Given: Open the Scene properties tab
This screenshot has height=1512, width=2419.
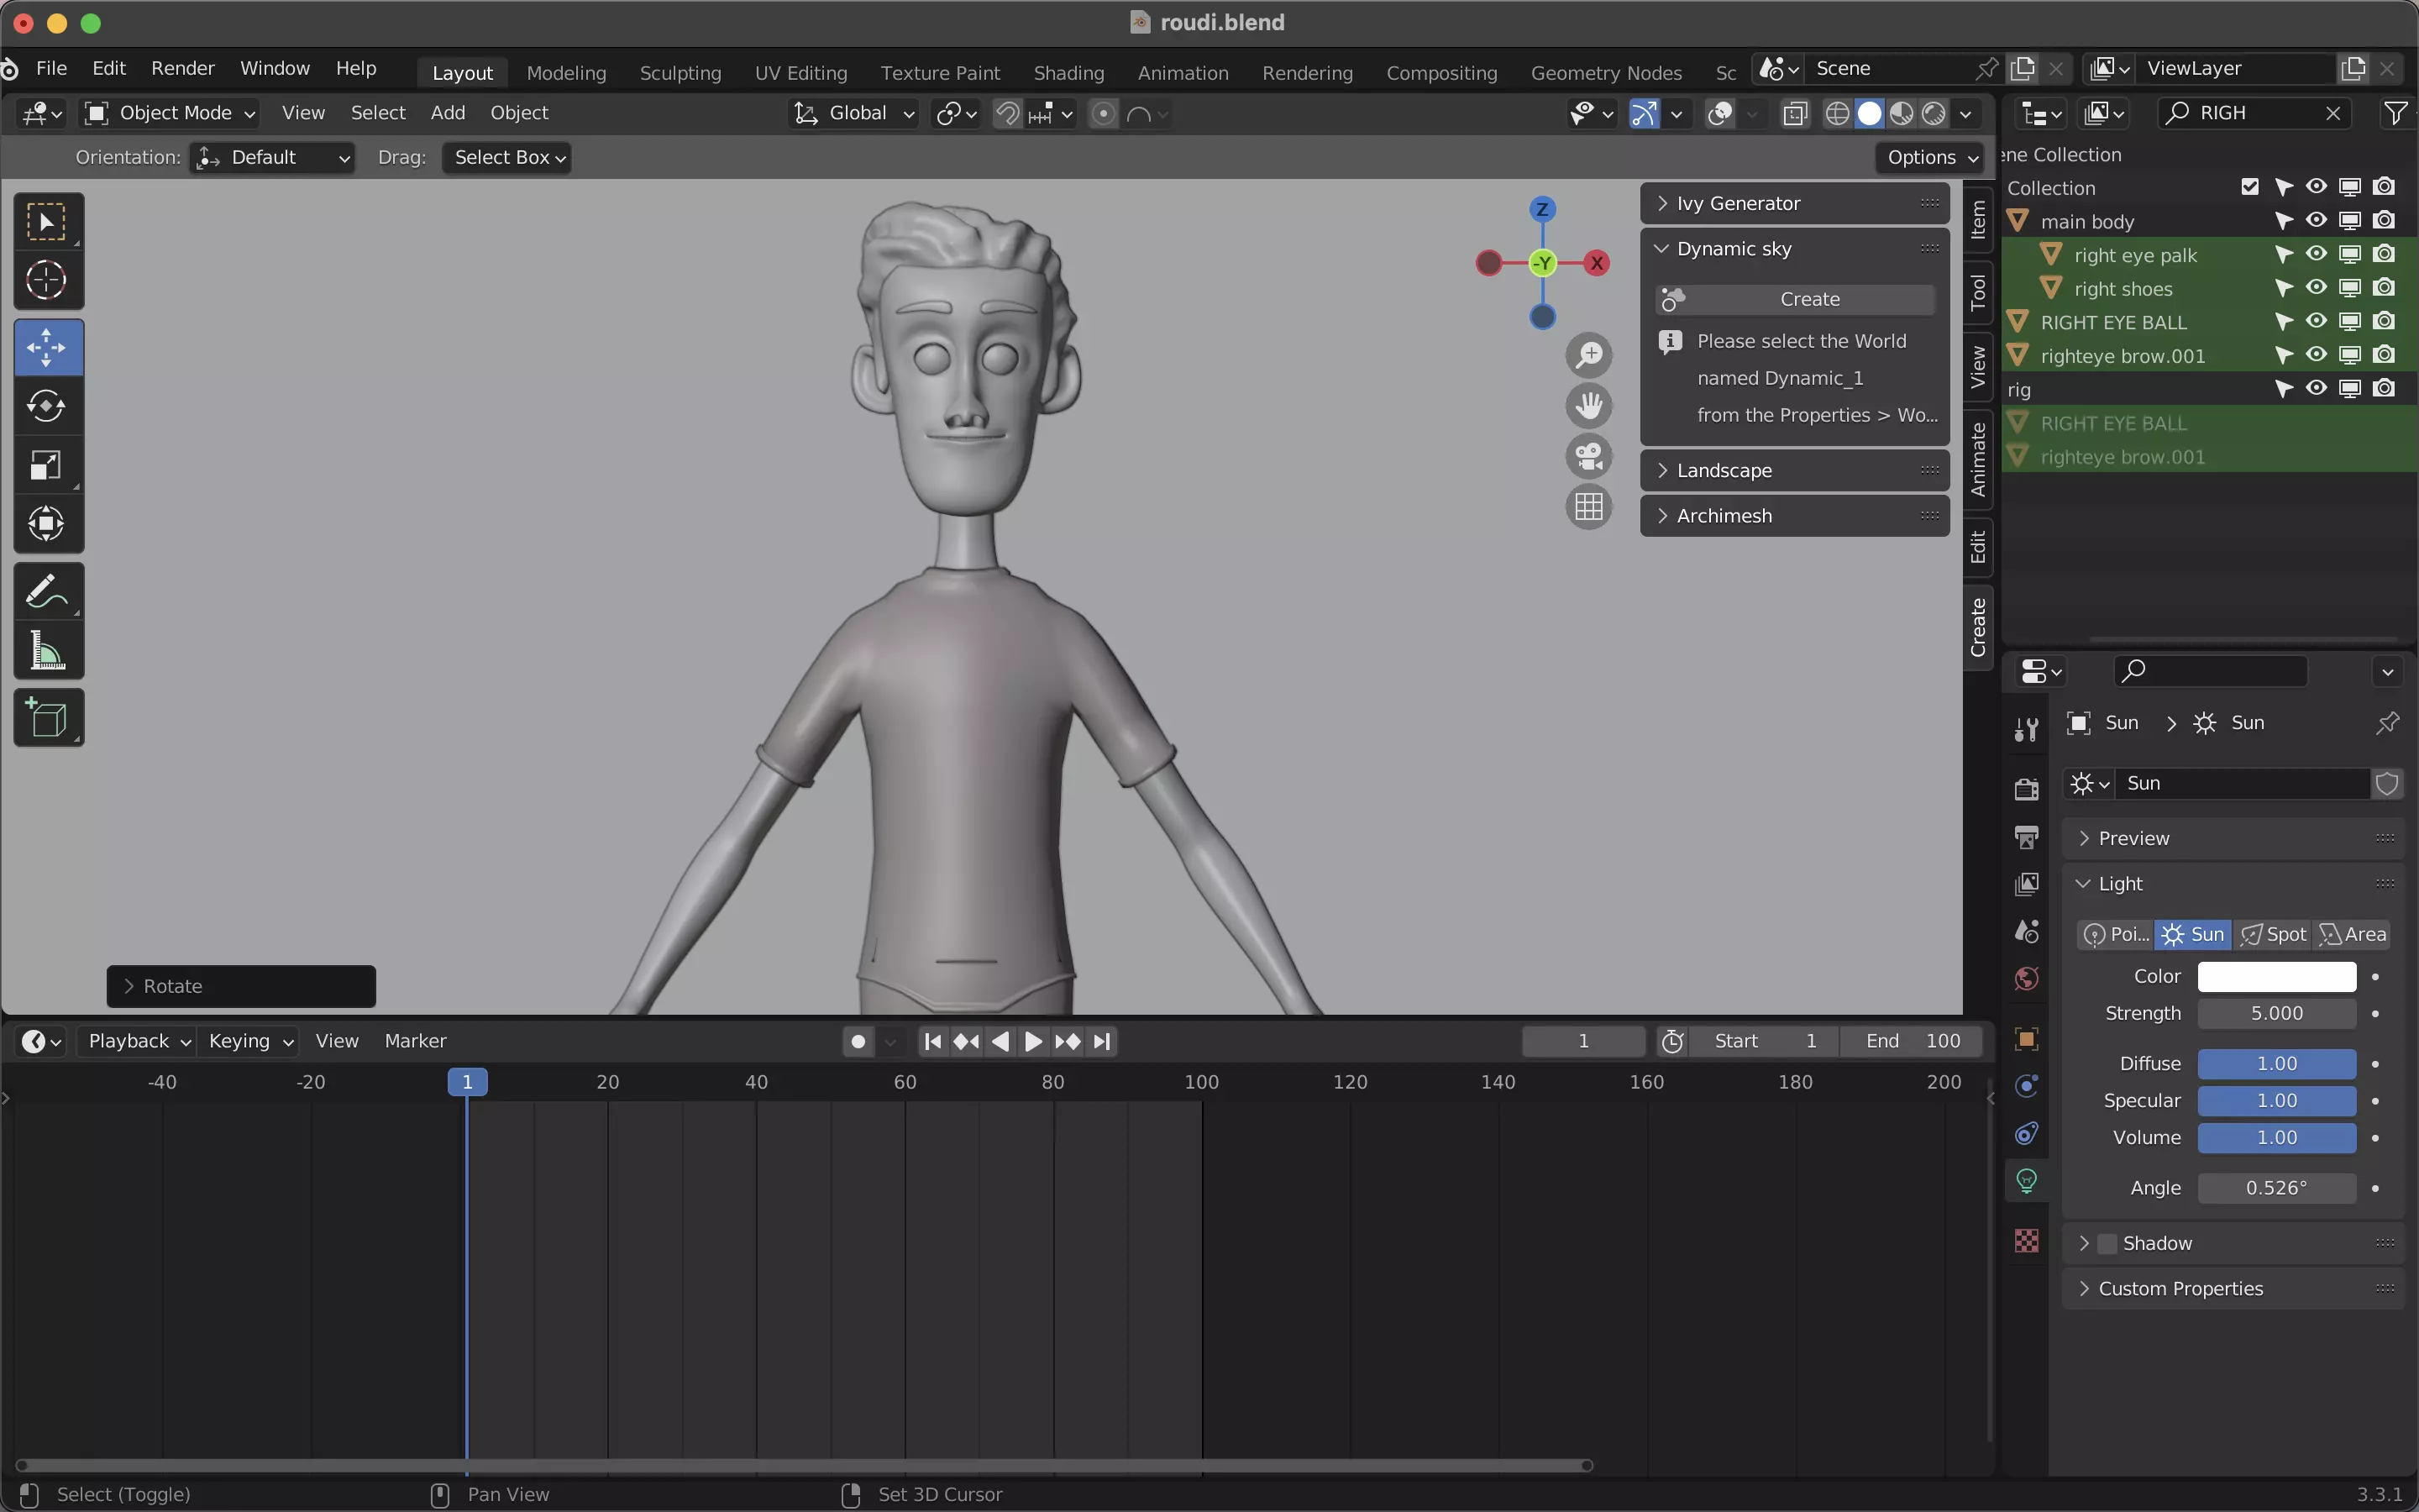Looking at the screenshot, I should click(x=2026, y=931).
